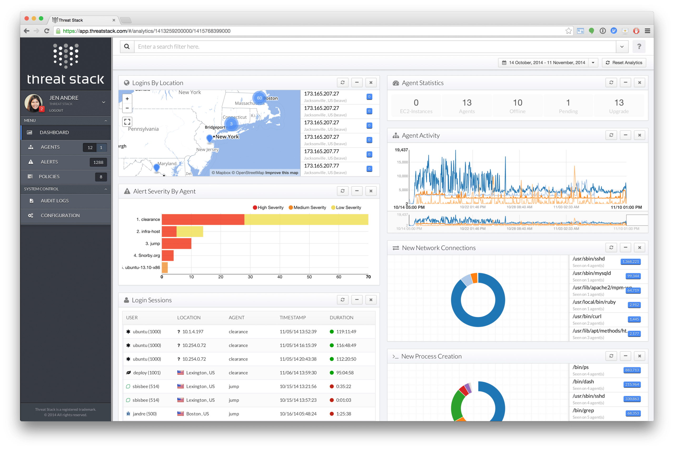This screenshot has height=450, width=674.
Task: Close the Logins By Location panel
Action: (371, 83)
